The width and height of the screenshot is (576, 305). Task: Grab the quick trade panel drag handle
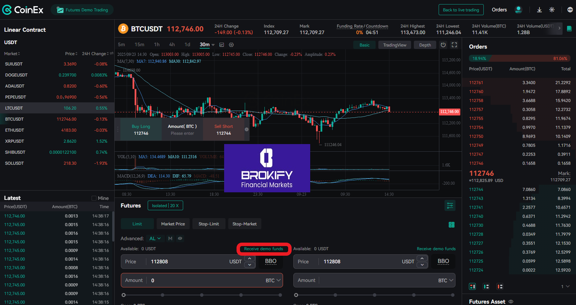[x=117, y=129]
